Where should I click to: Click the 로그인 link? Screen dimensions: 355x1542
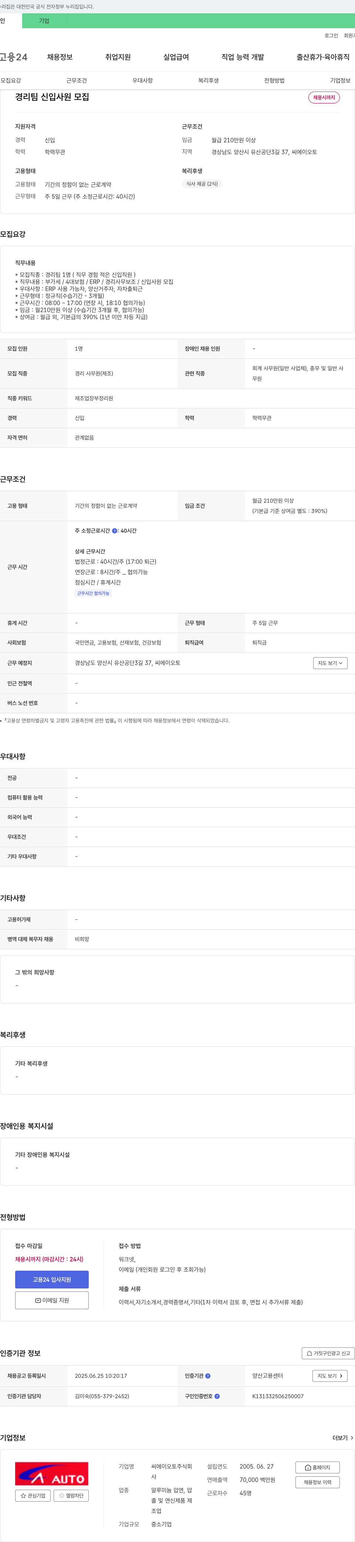331,36
